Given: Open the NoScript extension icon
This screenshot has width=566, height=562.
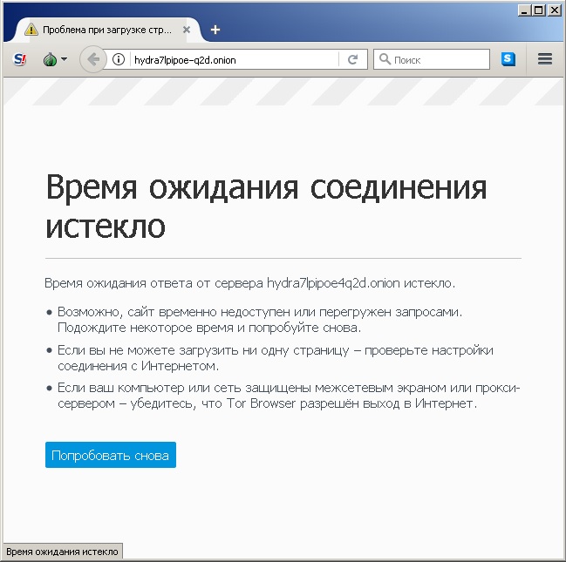Looking at the screenshot, I should [21, 60].
